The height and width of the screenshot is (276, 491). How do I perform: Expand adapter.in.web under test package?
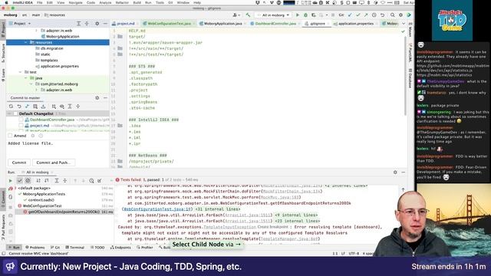[36, 90]
